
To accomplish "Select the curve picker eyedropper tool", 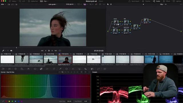I will pos(3,101).
